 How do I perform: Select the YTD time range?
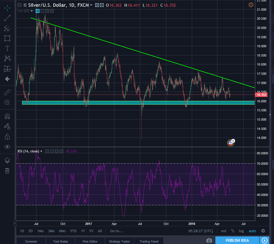tap(73, 231)
